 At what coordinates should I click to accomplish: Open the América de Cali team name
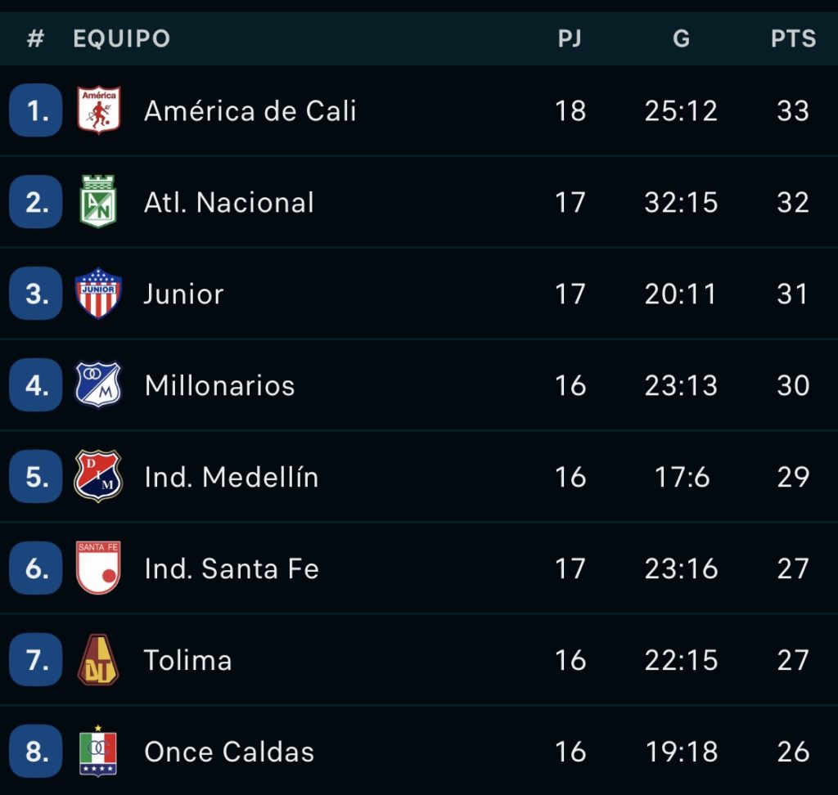point(250,110)
